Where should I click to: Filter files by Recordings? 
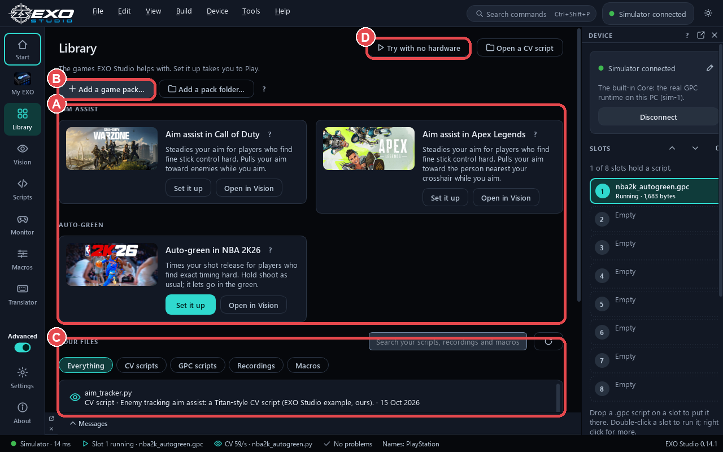click(256, 366)
